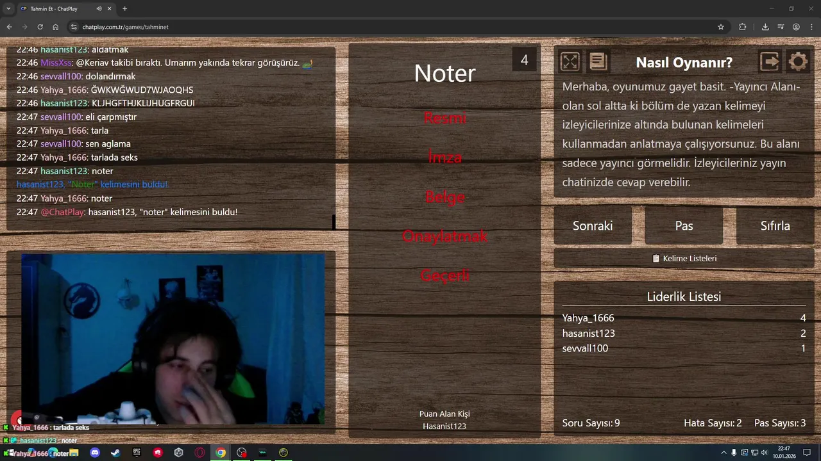Open the tab search dropdown arrow
The image size is (821, 461).
click(8, 9)
